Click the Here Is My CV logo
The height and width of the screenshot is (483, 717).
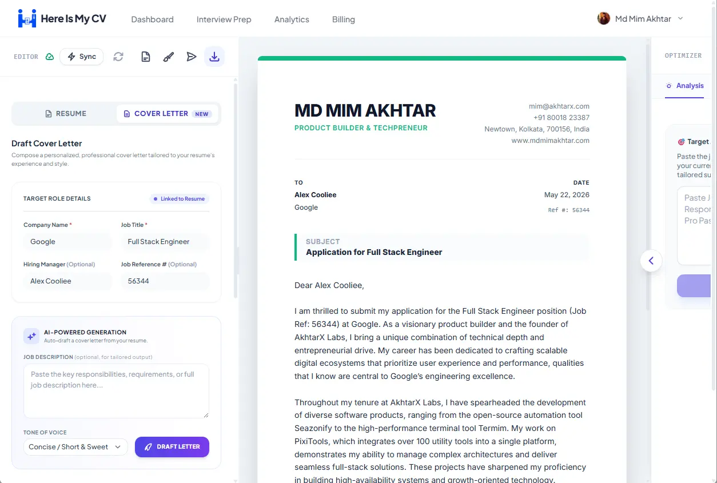pyautogui.click(x=62, y=19)
